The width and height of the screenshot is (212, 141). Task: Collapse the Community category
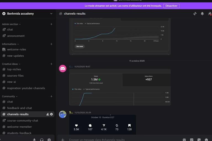click(x=10, y=96)
